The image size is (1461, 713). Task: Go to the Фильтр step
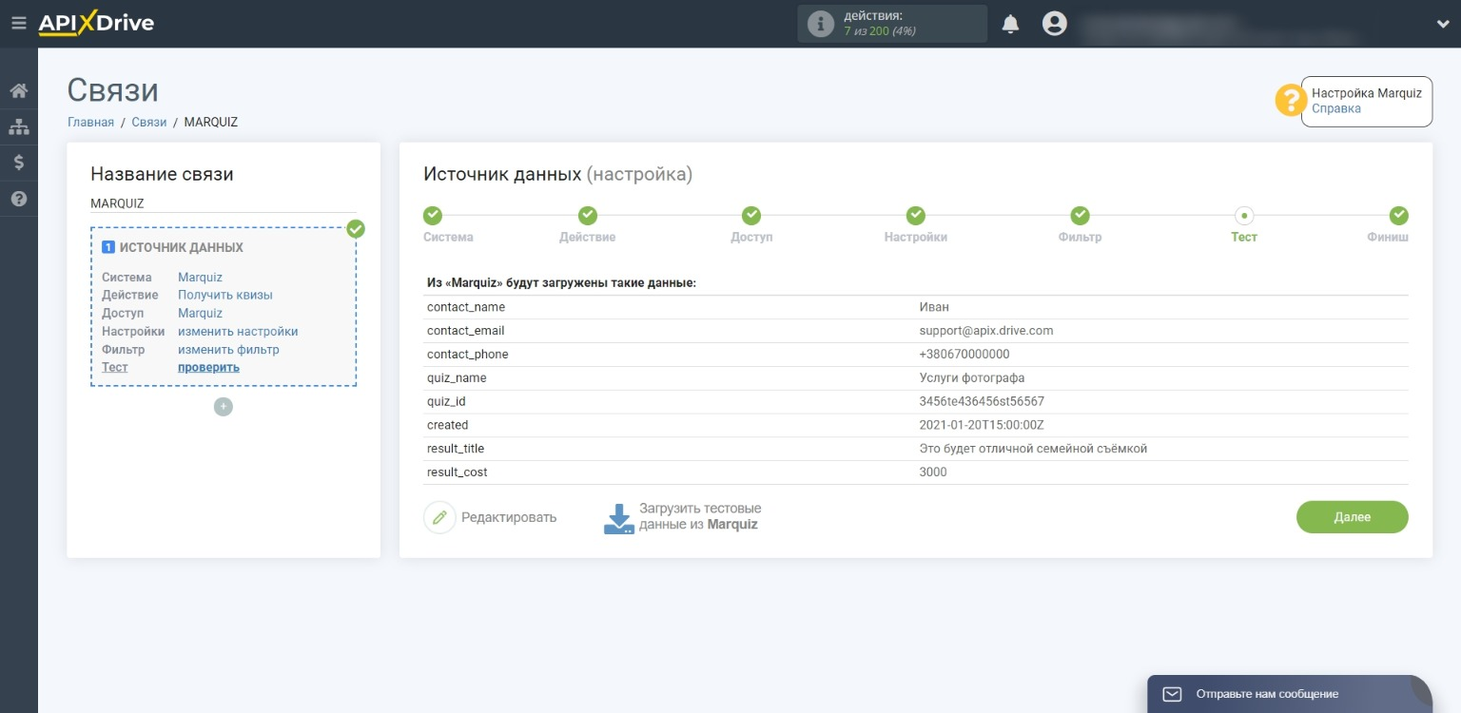coord(1081,215)
